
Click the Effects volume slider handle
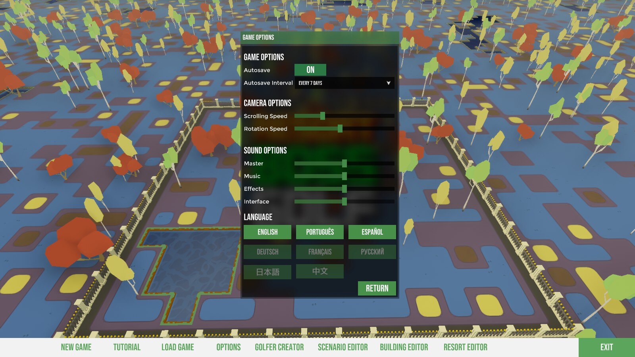344,189
